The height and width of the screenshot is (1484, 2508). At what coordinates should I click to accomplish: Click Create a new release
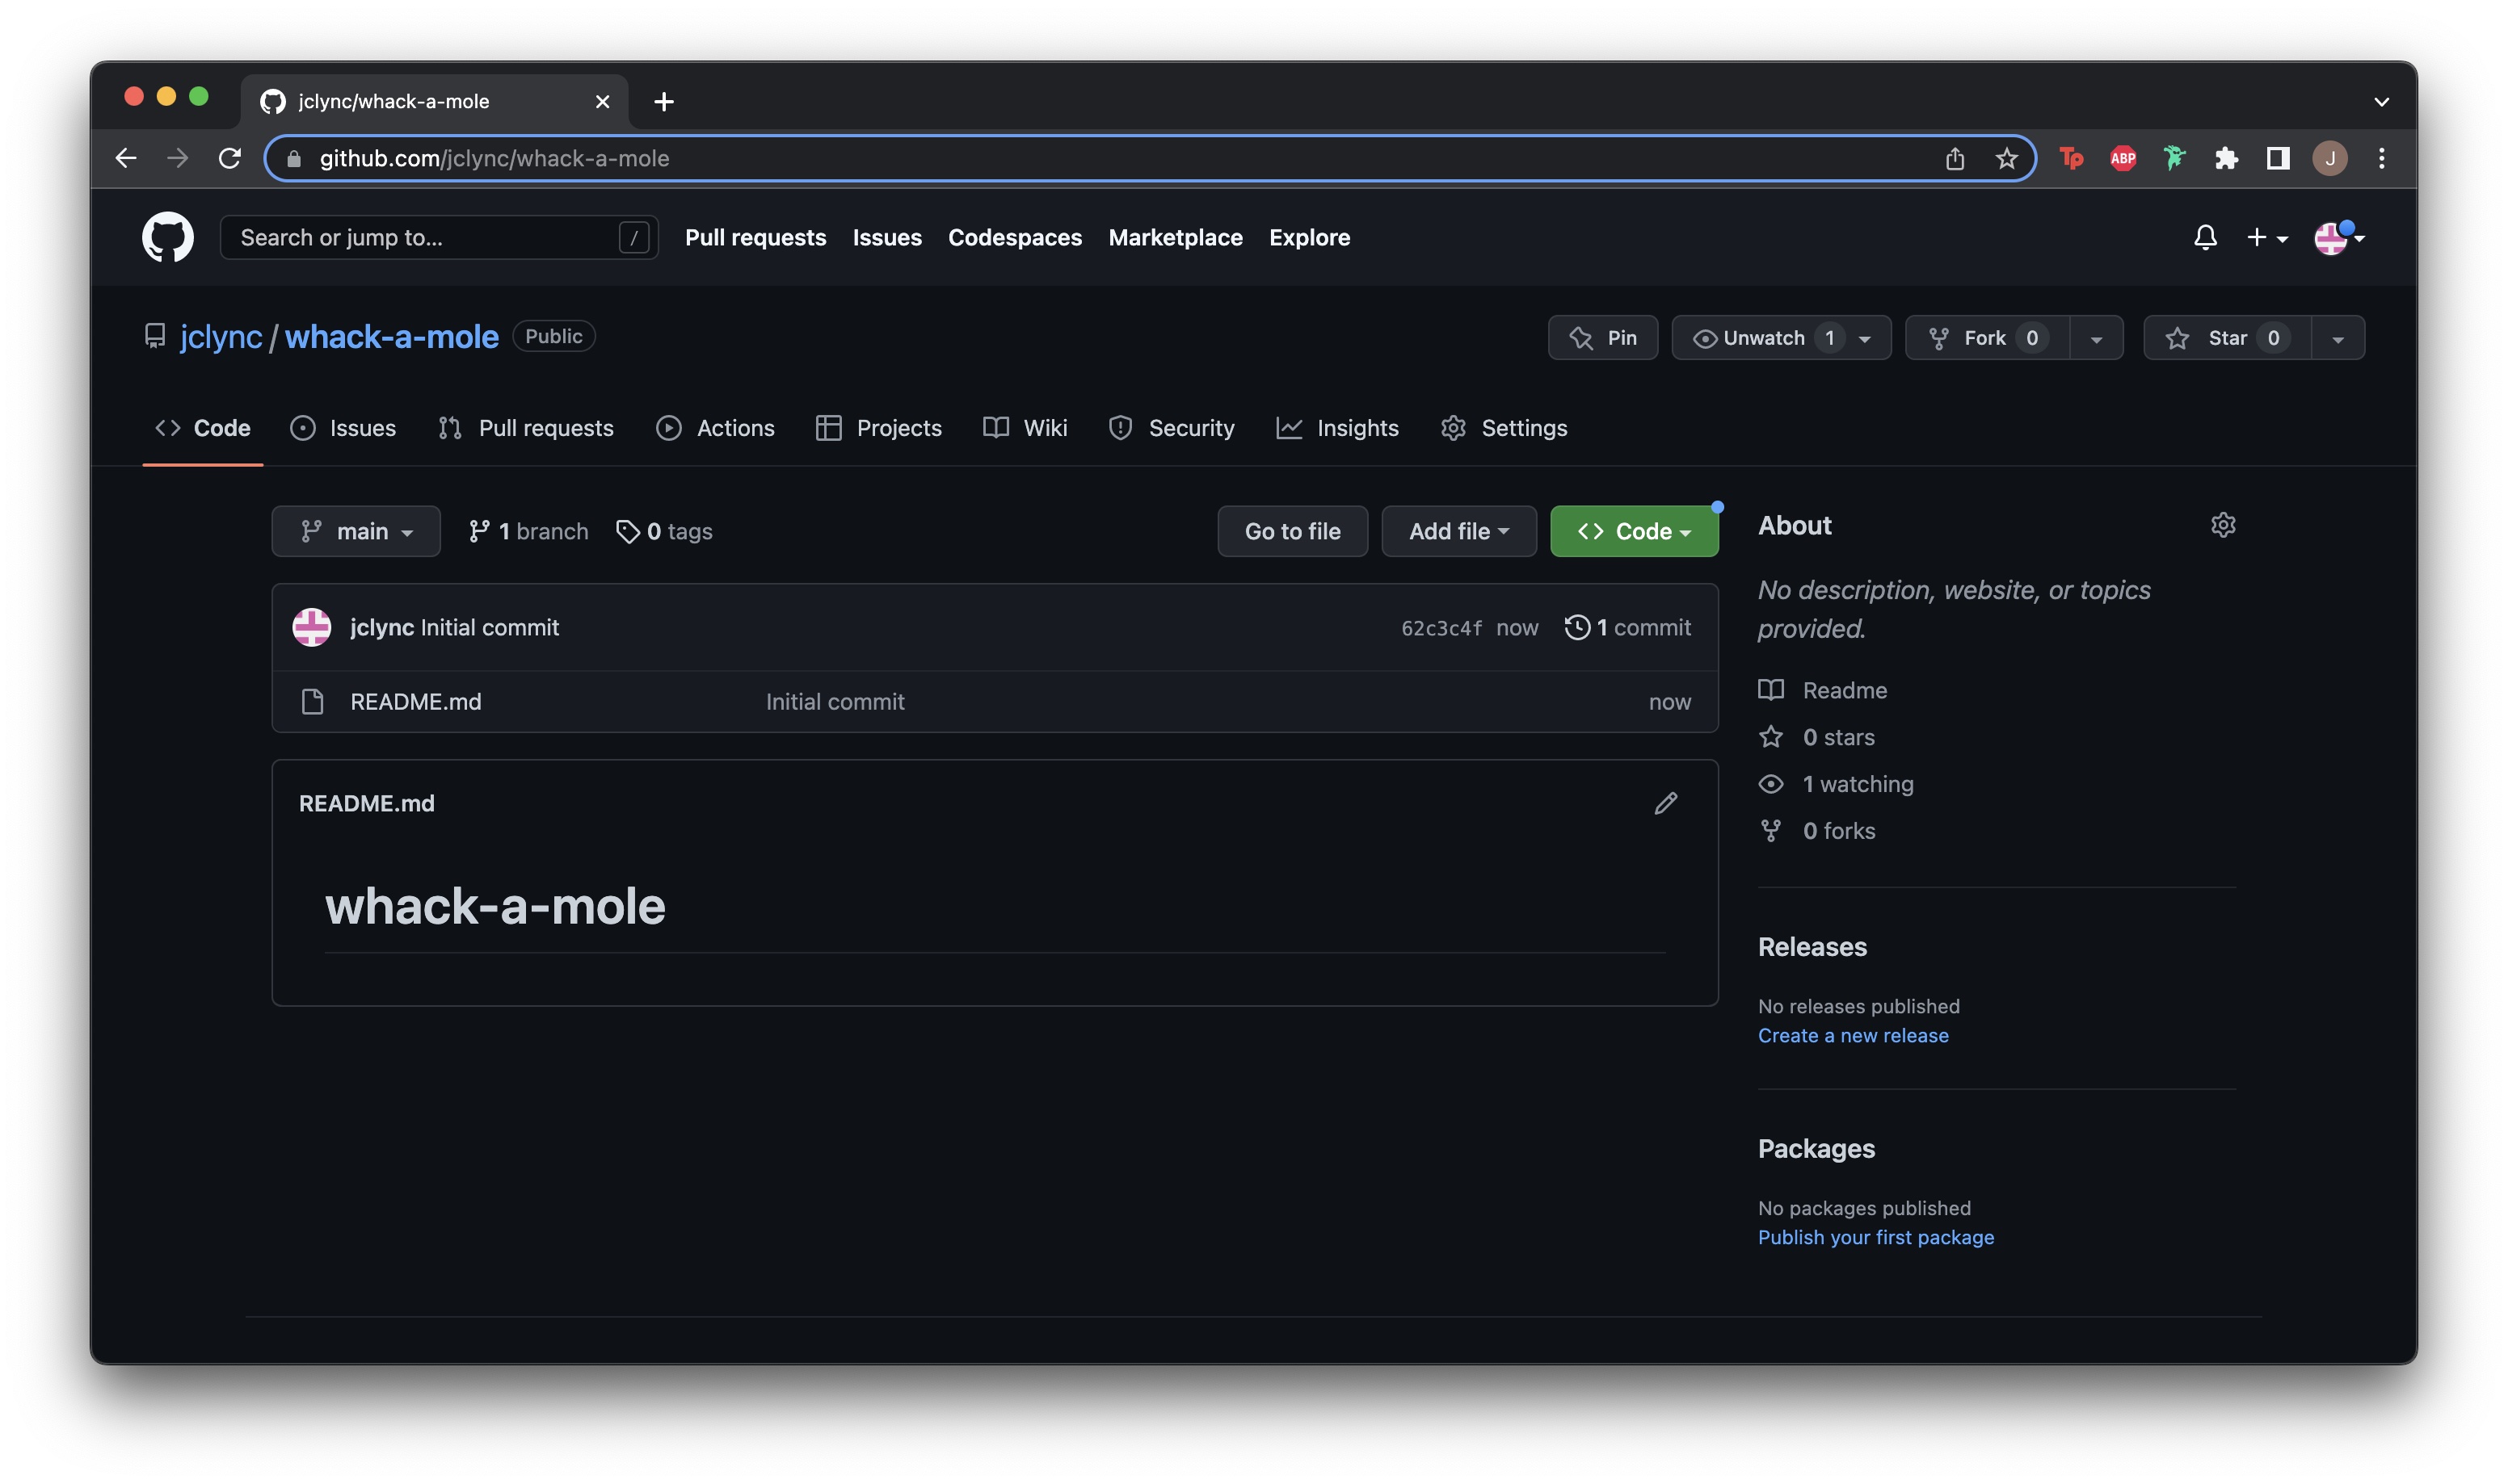tap(1853, 1035)
